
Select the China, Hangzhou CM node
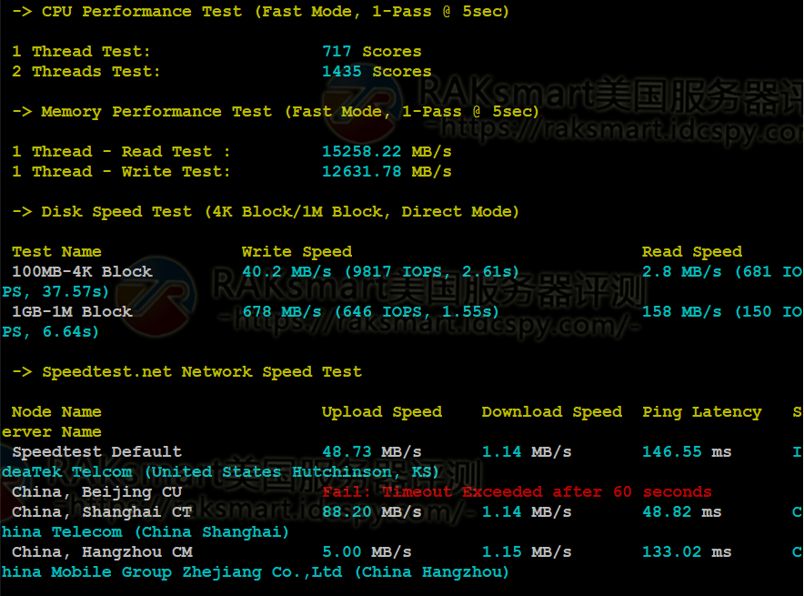[102, 552]
